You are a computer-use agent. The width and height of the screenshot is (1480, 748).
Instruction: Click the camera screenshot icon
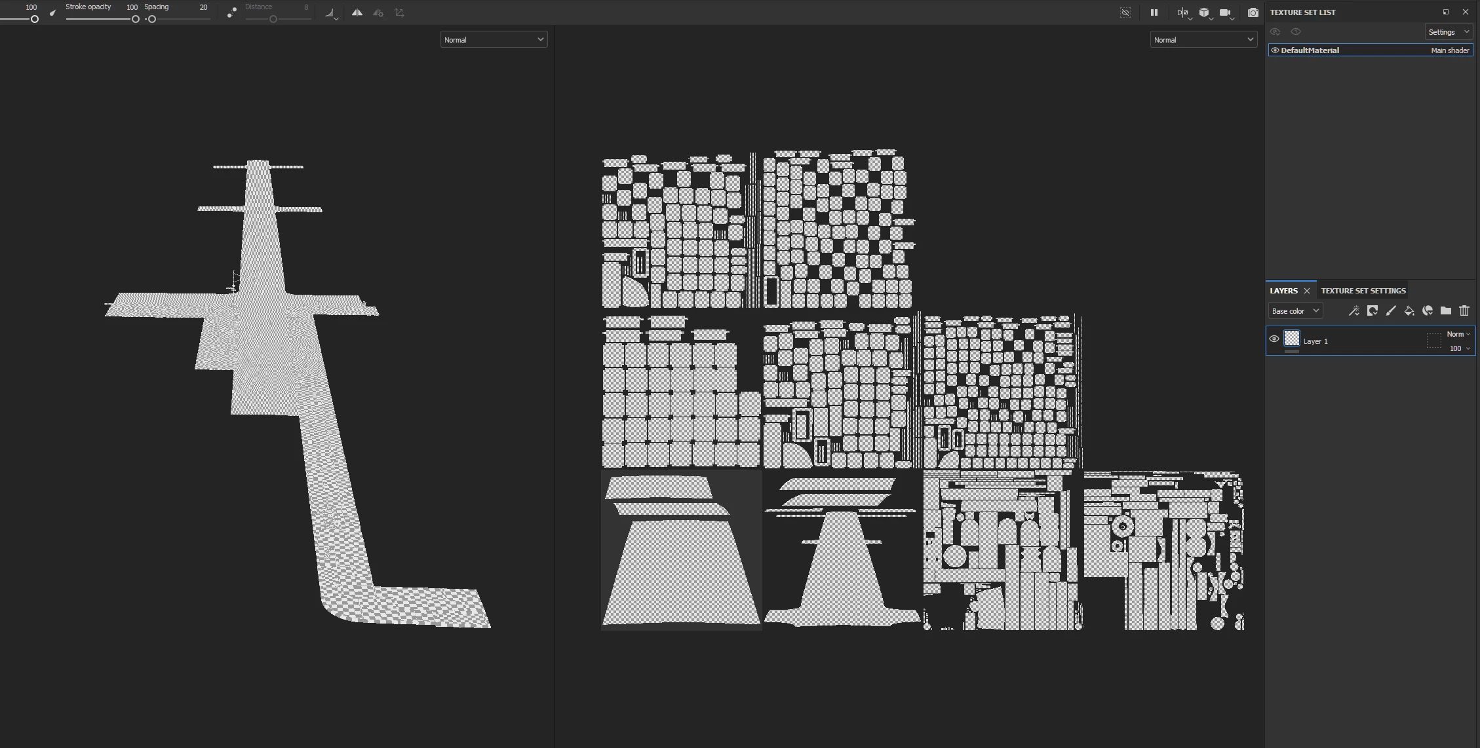[1253, 12]
